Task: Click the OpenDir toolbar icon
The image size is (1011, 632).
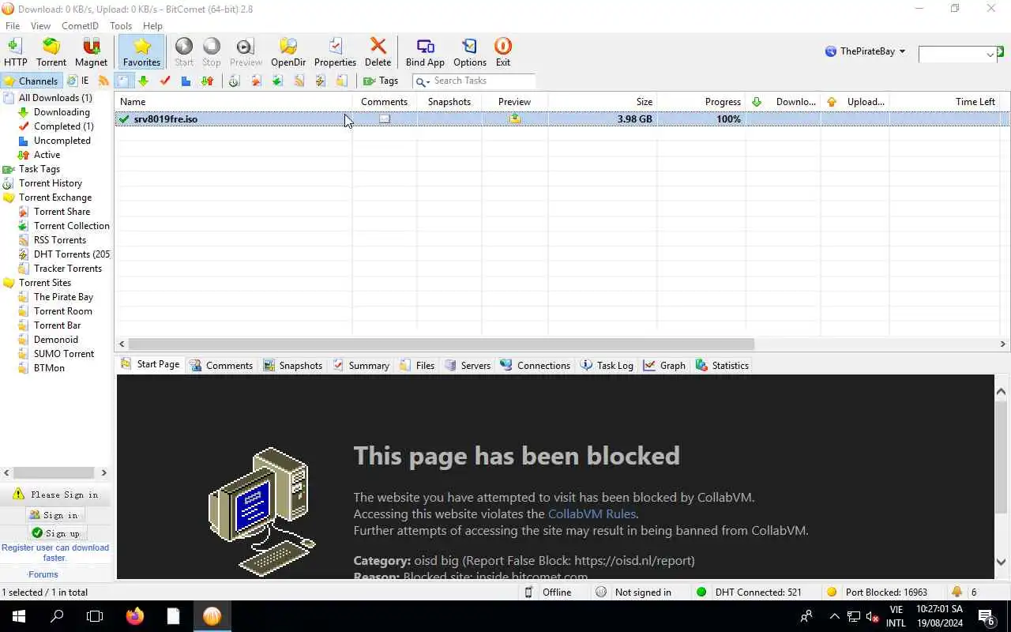Action: point(288,52)
